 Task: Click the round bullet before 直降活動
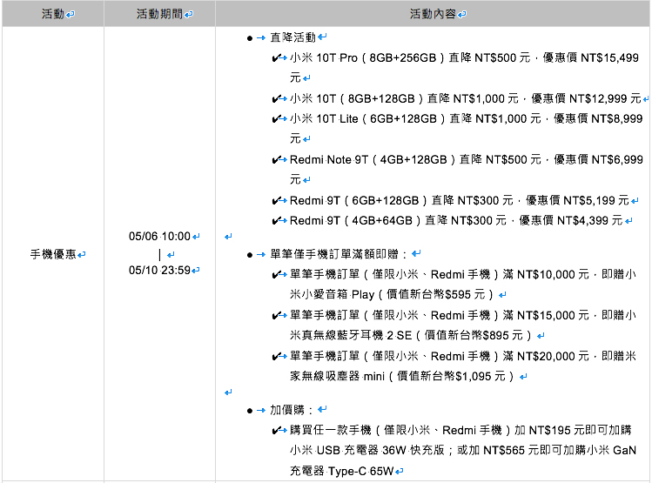pos(250,38)
